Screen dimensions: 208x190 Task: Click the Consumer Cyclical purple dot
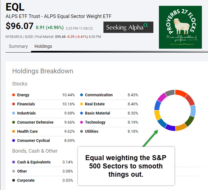click(14, 140)
